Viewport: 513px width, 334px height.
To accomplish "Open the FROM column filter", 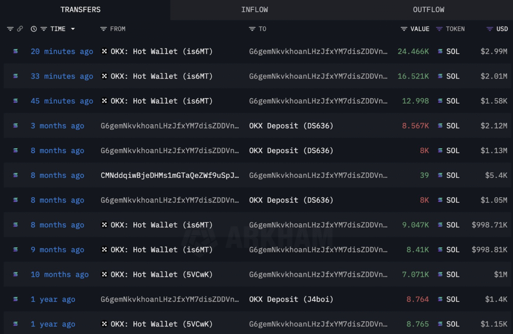I will click(104, 29).
